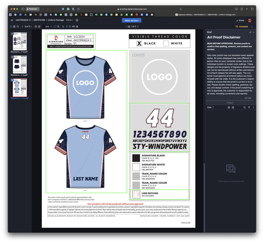The image size is (264, 243).
Task: Open the V.0.4 version dropdown
Action: tap(69, 20)
